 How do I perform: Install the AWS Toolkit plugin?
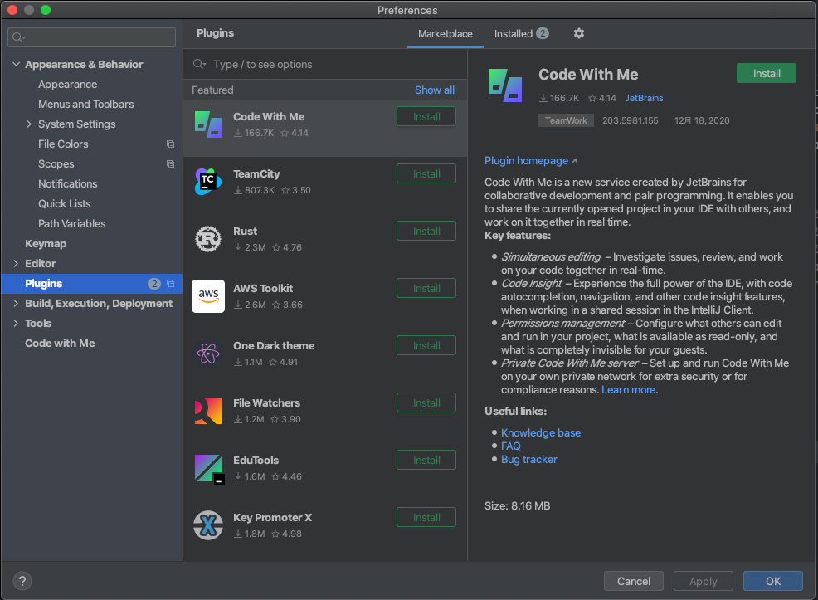click(426, 288)
